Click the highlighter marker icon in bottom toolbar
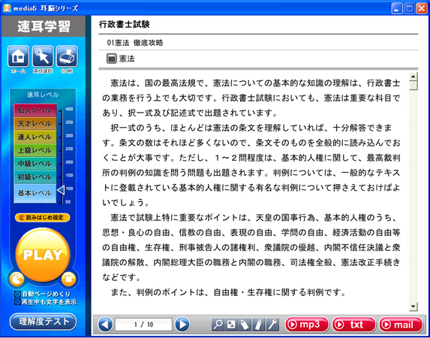Viewport: 430px width, 338px height. point(259,324)
